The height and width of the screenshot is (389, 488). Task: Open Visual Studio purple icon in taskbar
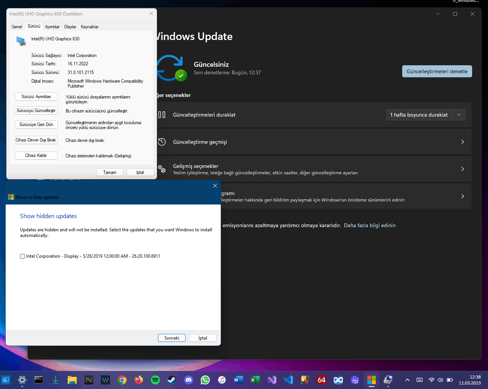pyautogui.click(x=272, y=380)
